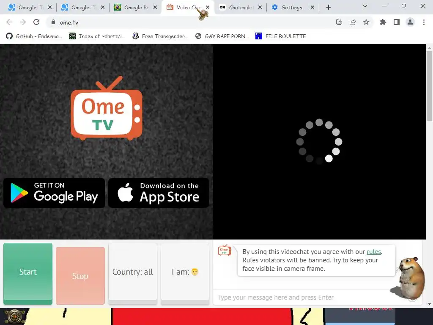
Task: Click the remote video loading area
Action: pos(319,141)
